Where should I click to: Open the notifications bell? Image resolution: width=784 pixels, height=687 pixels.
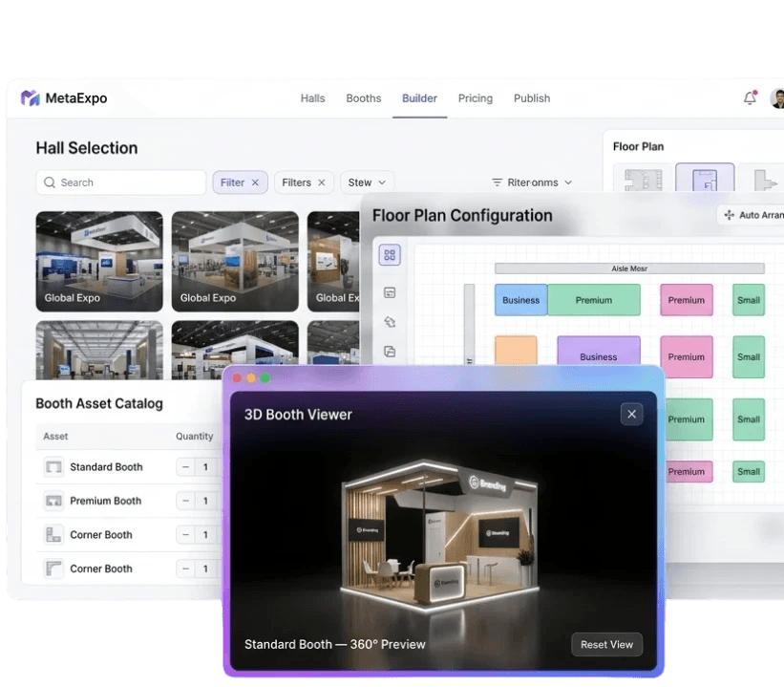coord(750,98)
